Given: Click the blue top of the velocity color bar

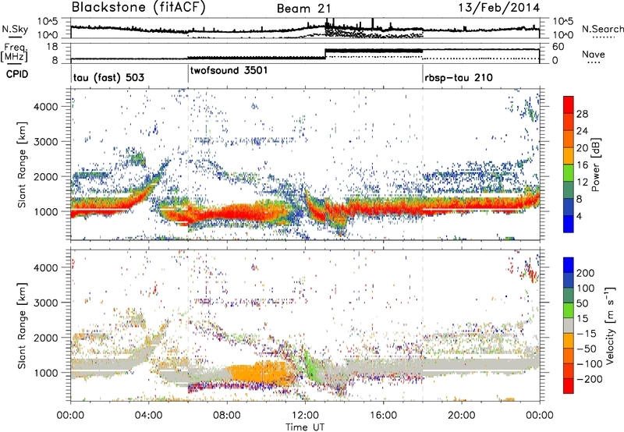Looking at the screenshot, I should [x=569, y=265].
